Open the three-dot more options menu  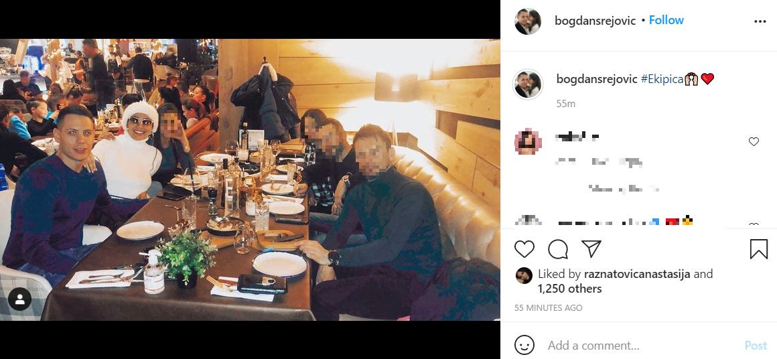pos(760,21)
